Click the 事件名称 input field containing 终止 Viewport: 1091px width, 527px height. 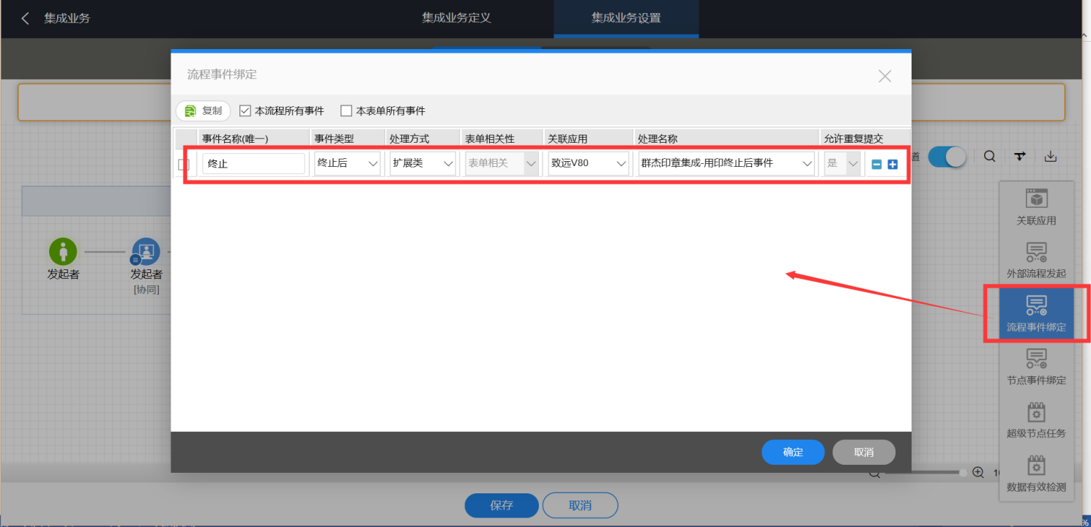point(253,163)
